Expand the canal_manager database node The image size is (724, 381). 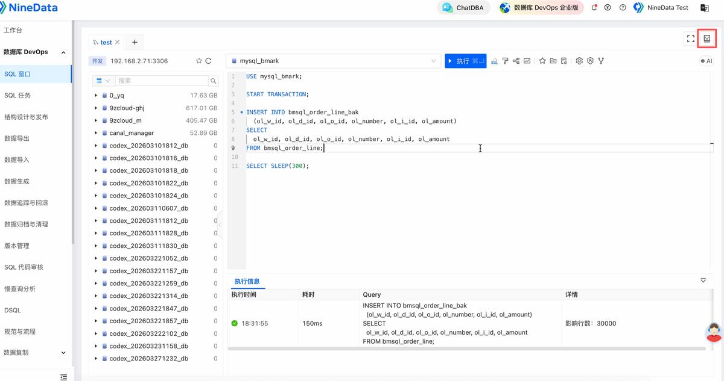96,133
